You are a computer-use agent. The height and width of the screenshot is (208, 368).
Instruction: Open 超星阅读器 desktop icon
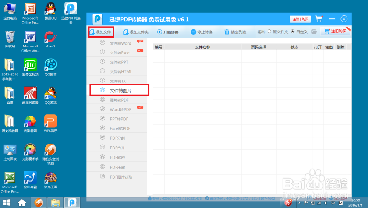pos(30,96)
